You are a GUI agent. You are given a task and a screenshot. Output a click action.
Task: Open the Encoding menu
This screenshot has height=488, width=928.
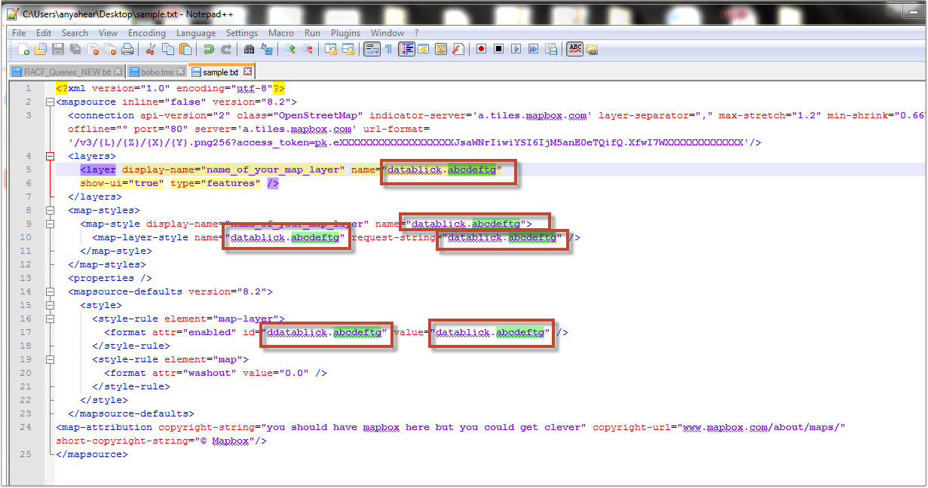coord(146,33)
